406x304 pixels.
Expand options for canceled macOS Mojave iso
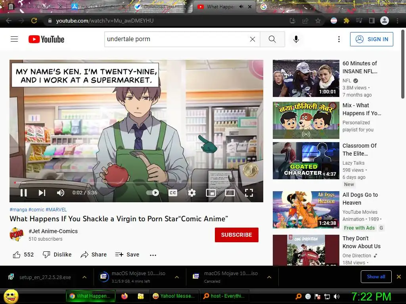coord(269,277)
